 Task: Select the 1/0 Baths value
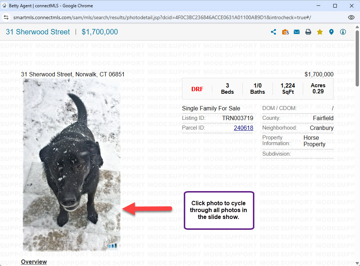pos(257,89)
